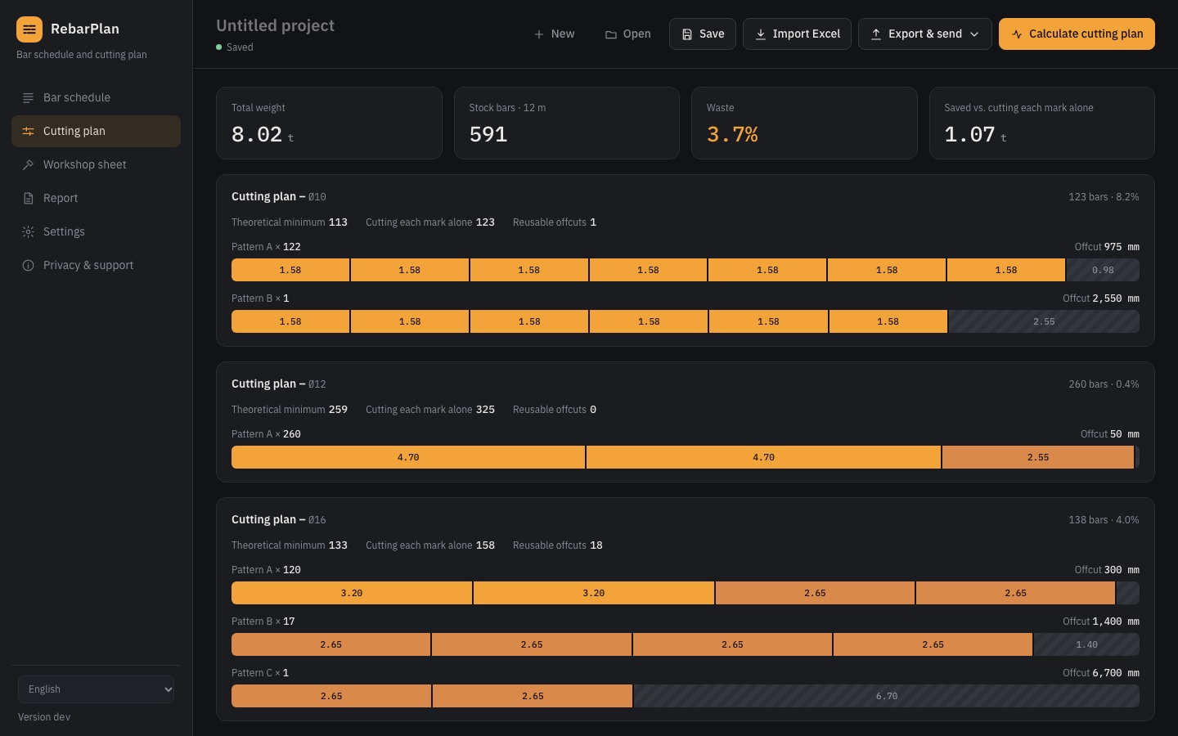Click the Total weight 8.02 t card
This screenshot has width=1178, height=736.
click(329, 123)
